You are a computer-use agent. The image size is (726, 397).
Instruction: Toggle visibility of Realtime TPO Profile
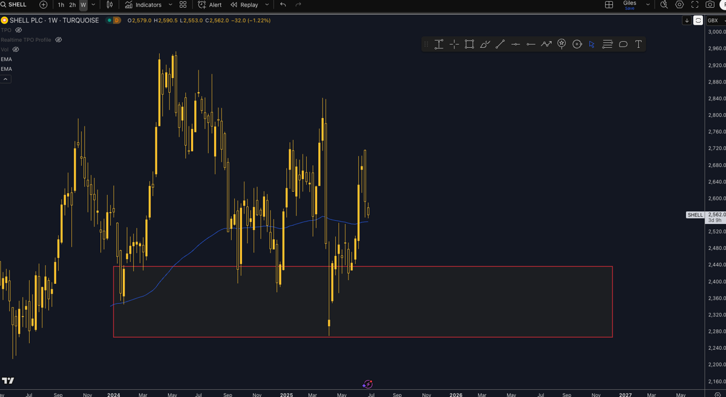coord(59,40)
